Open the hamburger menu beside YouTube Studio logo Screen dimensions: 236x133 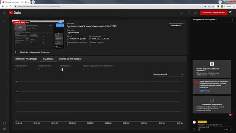coord(4,13)
